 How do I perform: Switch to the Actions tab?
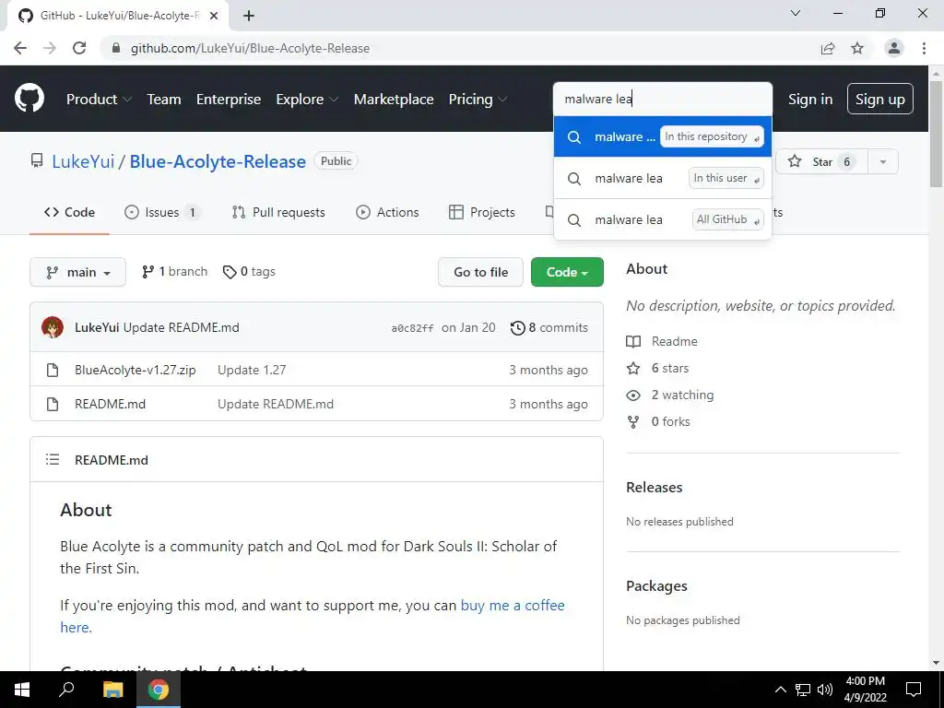click(387, 212)
